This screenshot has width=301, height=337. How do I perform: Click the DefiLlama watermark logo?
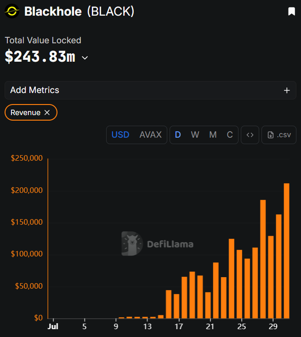[x=158, y=244]
